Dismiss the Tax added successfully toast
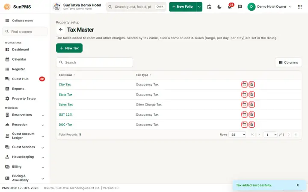This screenshot has height=192, width=308. tap(298, 185)
